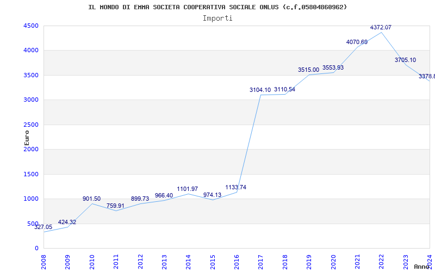Click the 3705.10 data label
Image resolution: width=435 pixels, height=272 pixels.
tap(405, 60)
